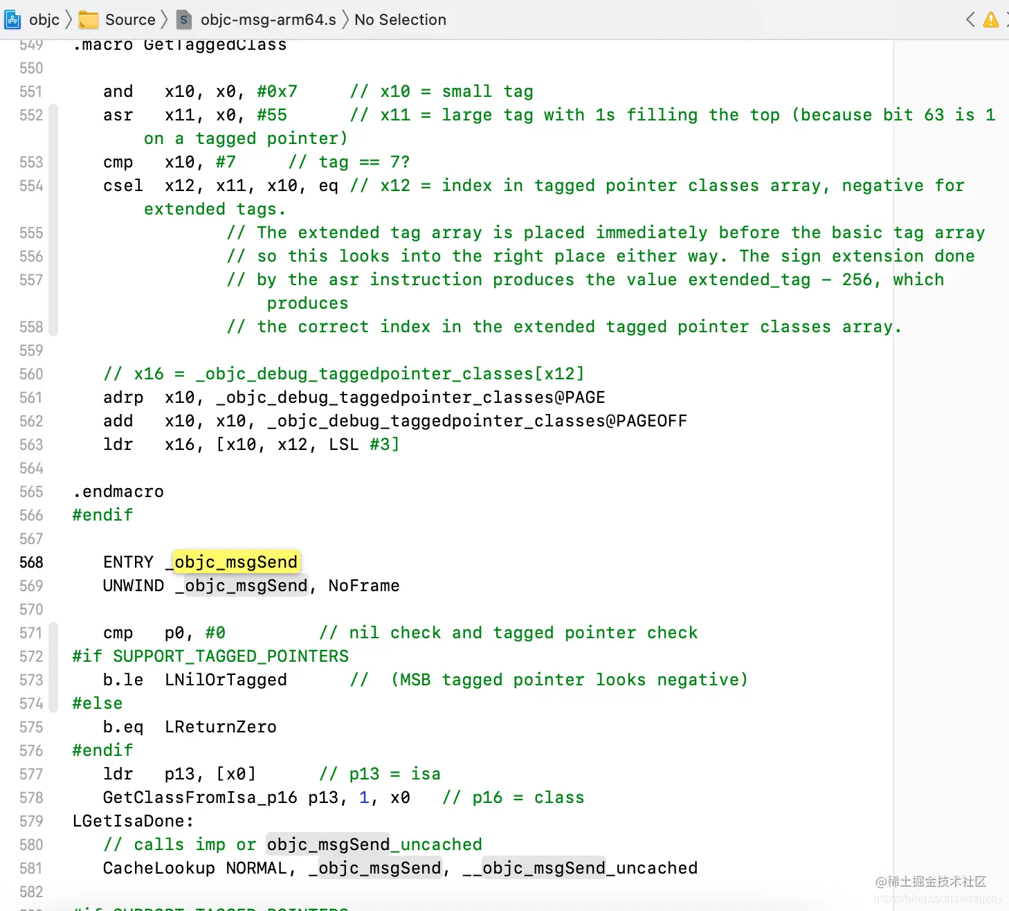
Task: Click LReturnZero on line 575
Action: pos(221,727)
